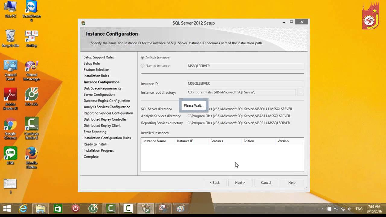The image size is (386, 217).
Task: Click Setup Role step
Action: tap(92, 64)
